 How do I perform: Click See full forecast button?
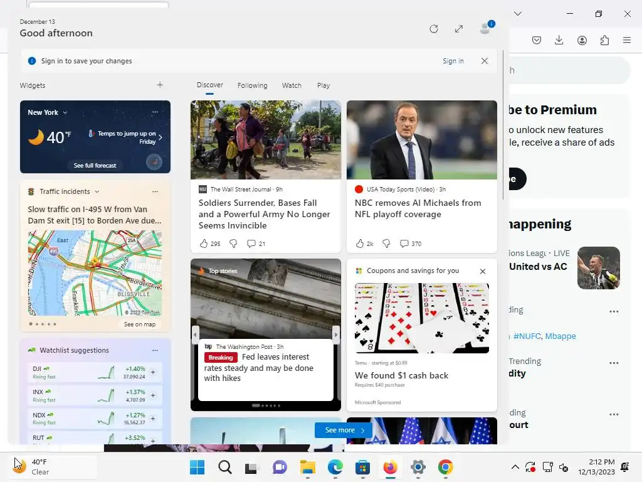tap(95, 165)
